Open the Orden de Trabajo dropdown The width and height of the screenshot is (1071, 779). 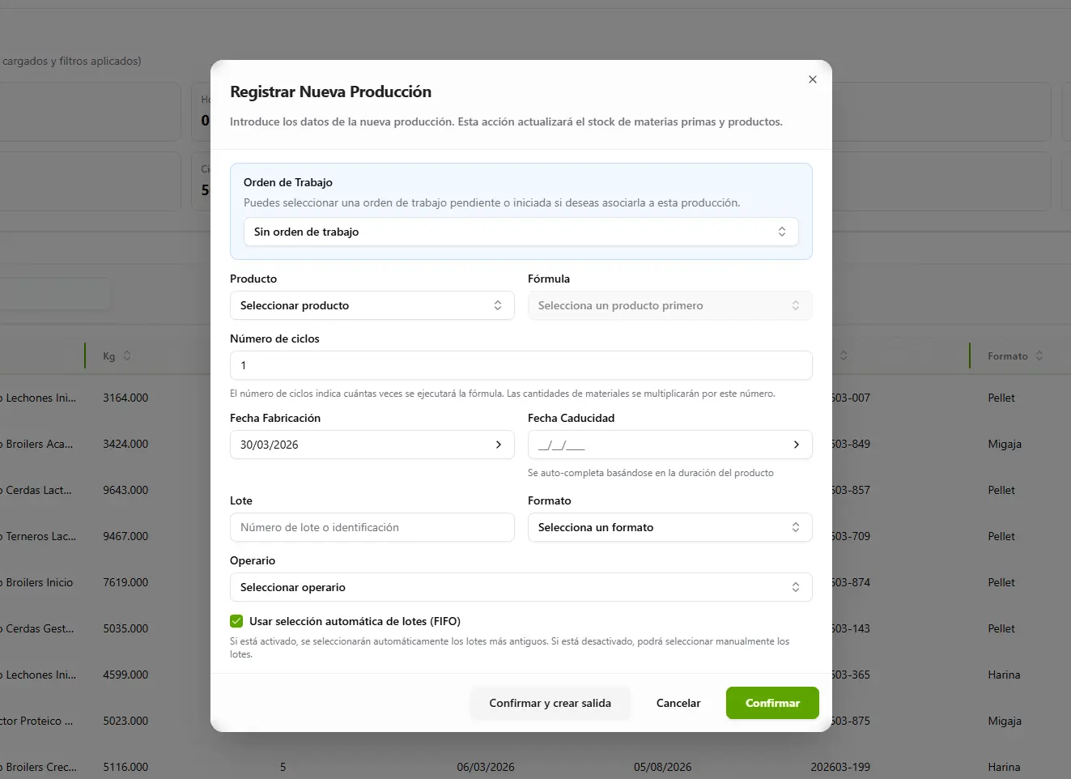point(521,232)
